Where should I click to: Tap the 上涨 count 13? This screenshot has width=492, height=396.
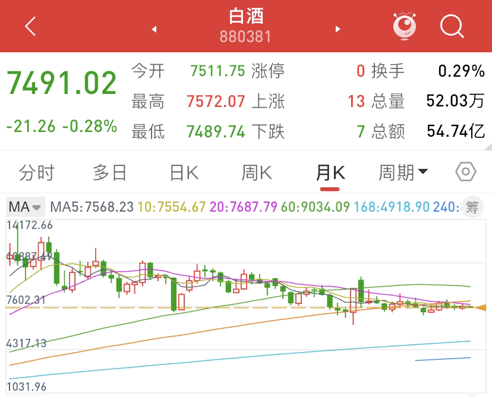click(x=357, y=102)
